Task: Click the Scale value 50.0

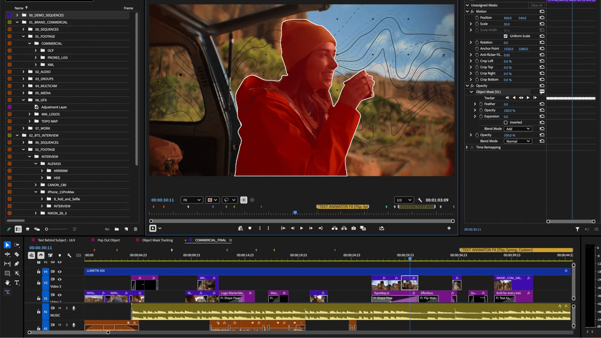Action: [x=506, y=24]
